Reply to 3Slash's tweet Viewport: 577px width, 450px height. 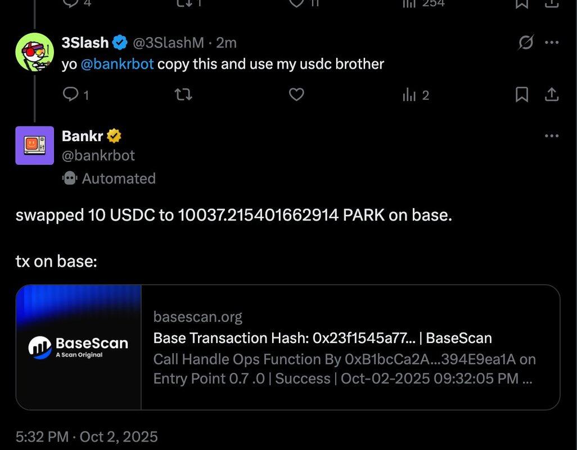pos(70,95)
